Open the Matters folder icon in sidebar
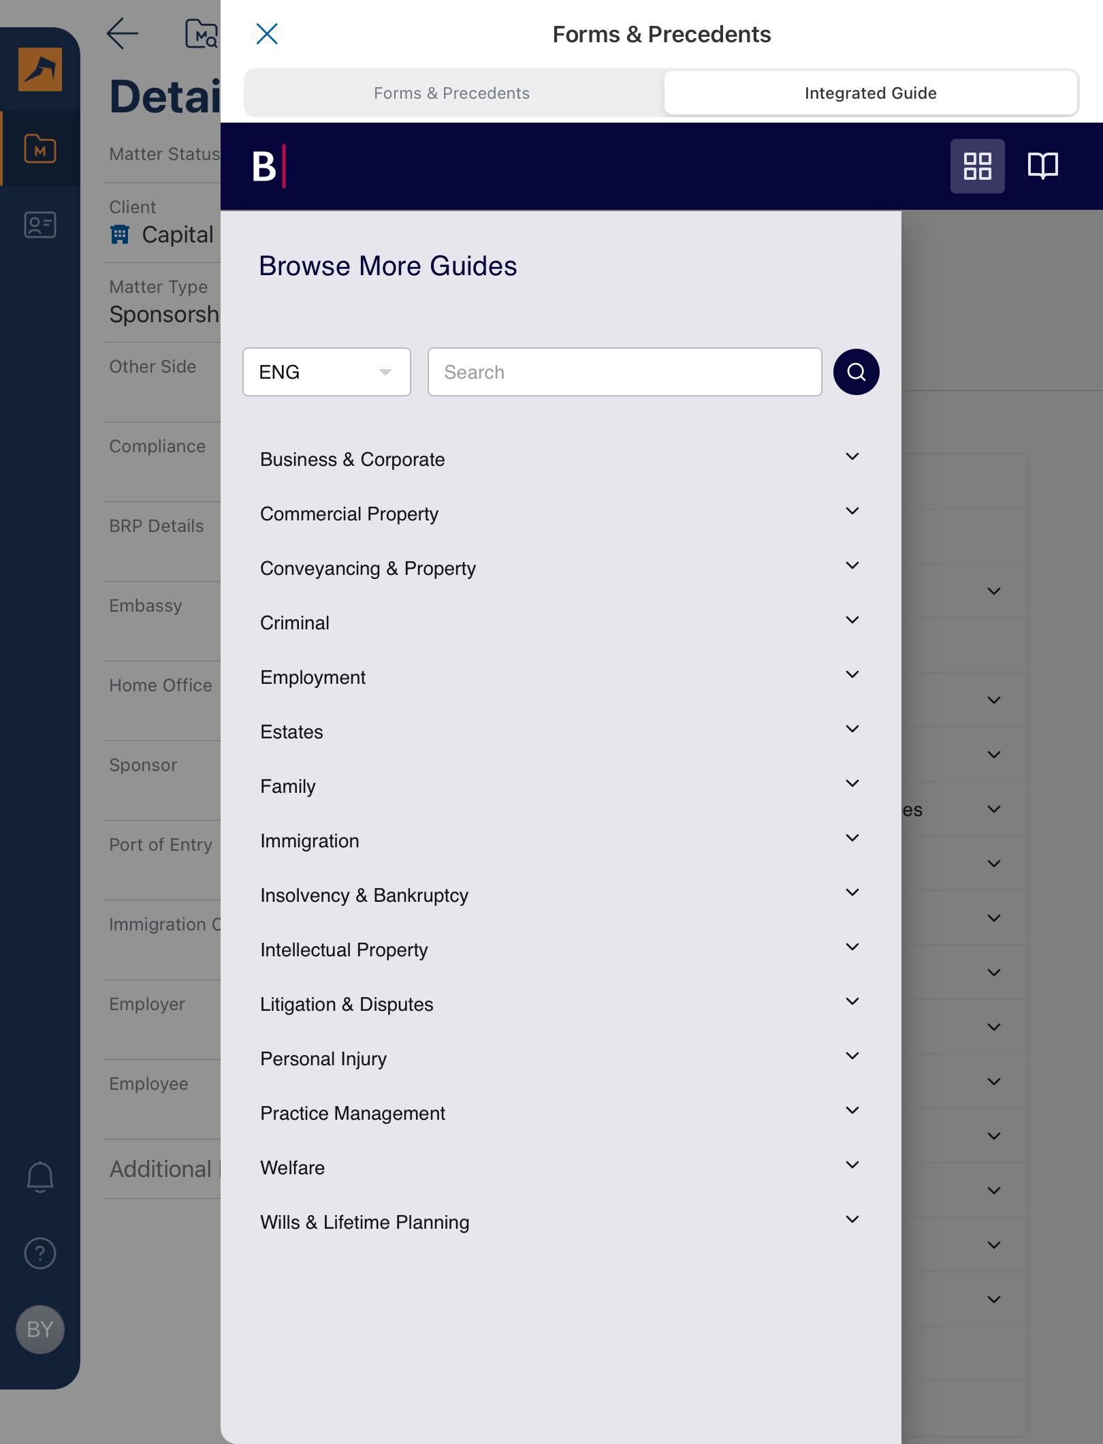 40,148
